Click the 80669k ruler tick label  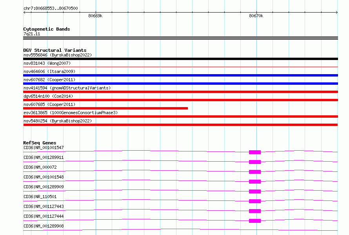(x=95, y=16)
